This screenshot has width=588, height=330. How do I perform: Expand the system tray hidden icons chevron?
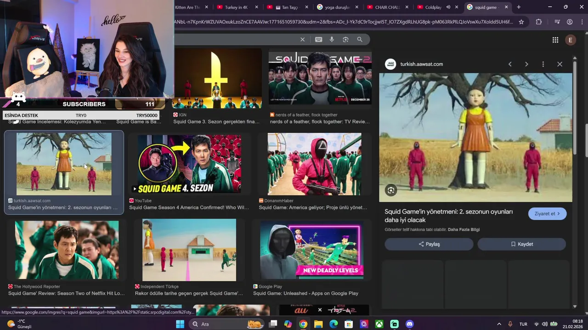tap(499, 324)
